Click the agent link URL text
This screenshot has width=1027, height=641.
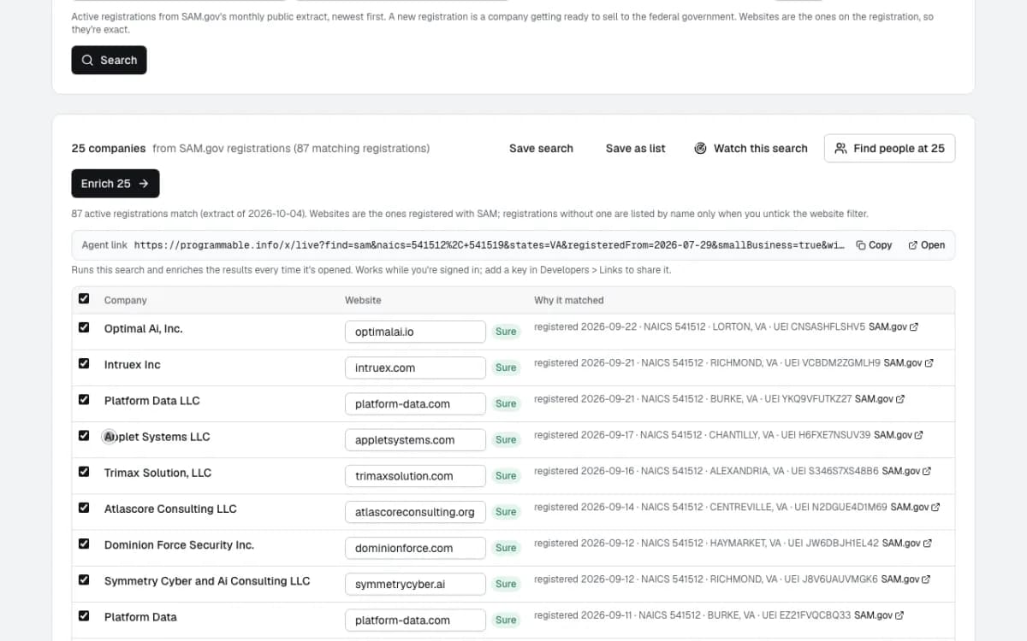[x=490, y=245]
